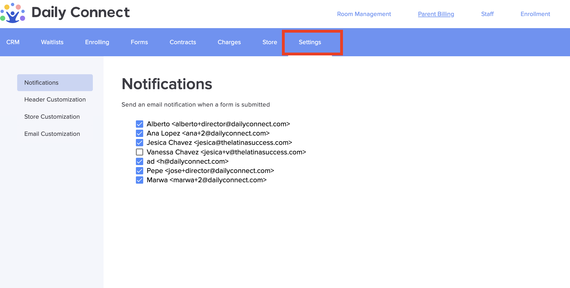Click the jesica@thelatinasuccess.com label
This screenshot has width=570, height=288.
219,143
